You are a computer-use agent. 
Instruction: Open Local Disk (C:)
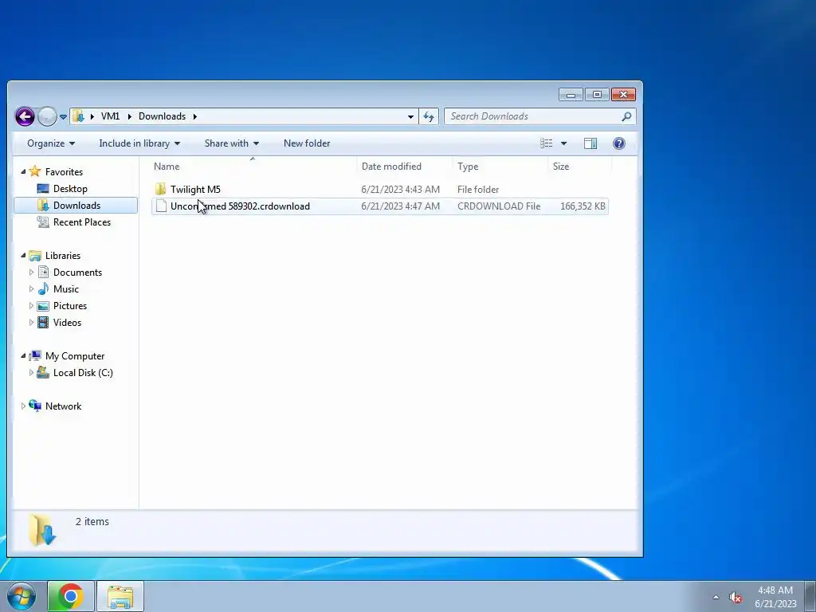[x=83, y=373]
